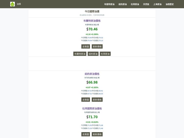Select 布蘭特原油 button below Brent section
The image size is (184, 138).
click(80, 54)
